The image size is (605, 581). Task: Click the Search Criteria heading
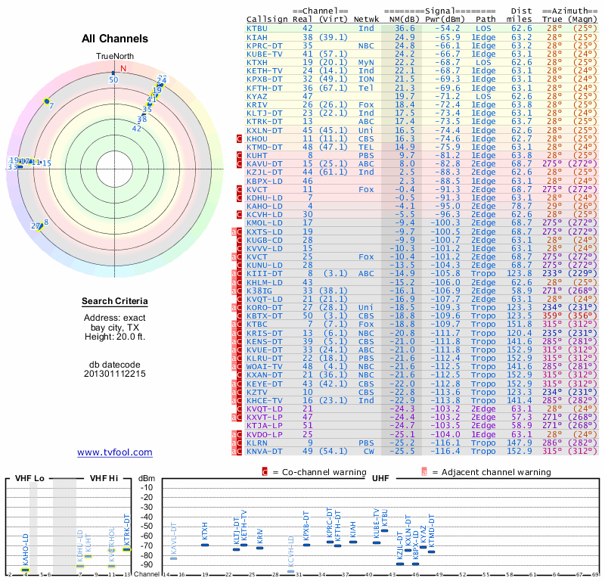pos(115,302)
